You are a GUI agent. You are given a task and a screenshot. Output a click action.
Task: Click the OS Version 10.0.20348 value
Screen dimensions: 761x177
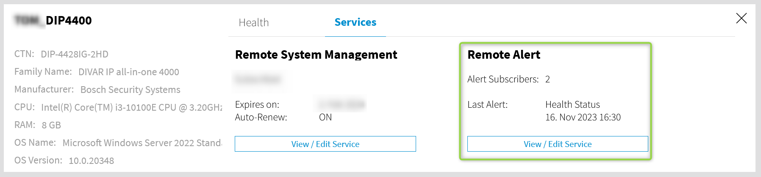click(x=91, y=161)
